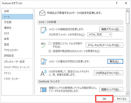Viewport: 131px width, 103px height.
Task: Open 検索 options category
Action: point(17,39)
